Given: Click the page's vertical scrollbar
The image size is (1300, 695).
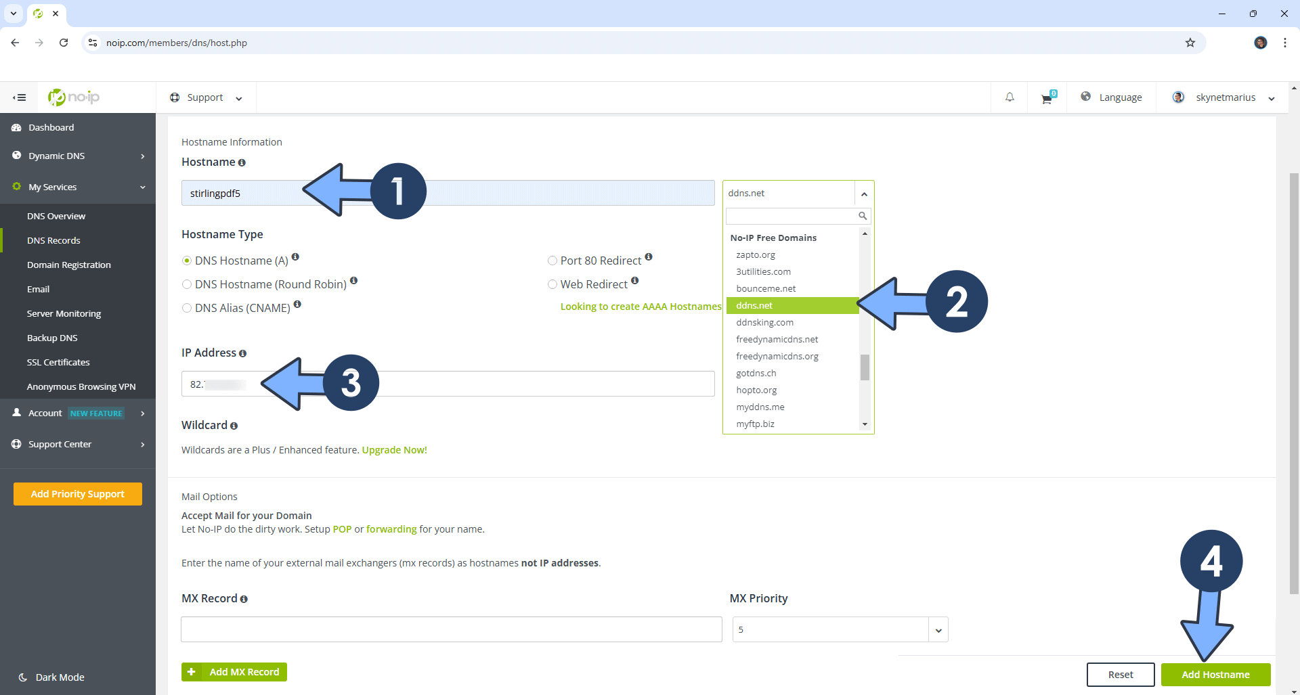Looking at the screenshot, I should coord(1294,384).
